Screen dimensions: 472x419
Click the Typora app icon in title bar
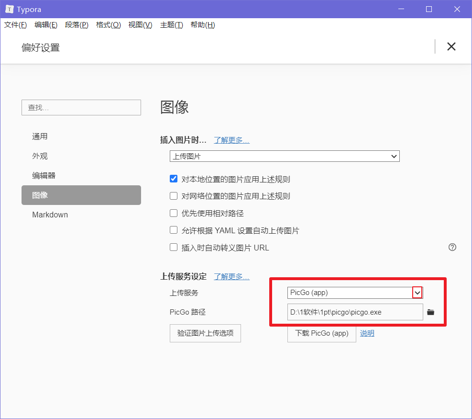(x=10, y=9)
